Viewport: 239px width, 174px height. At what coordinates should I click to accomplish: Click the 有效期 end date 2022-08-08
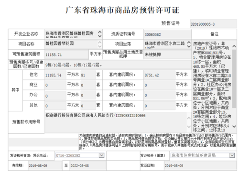coord(88,165)
